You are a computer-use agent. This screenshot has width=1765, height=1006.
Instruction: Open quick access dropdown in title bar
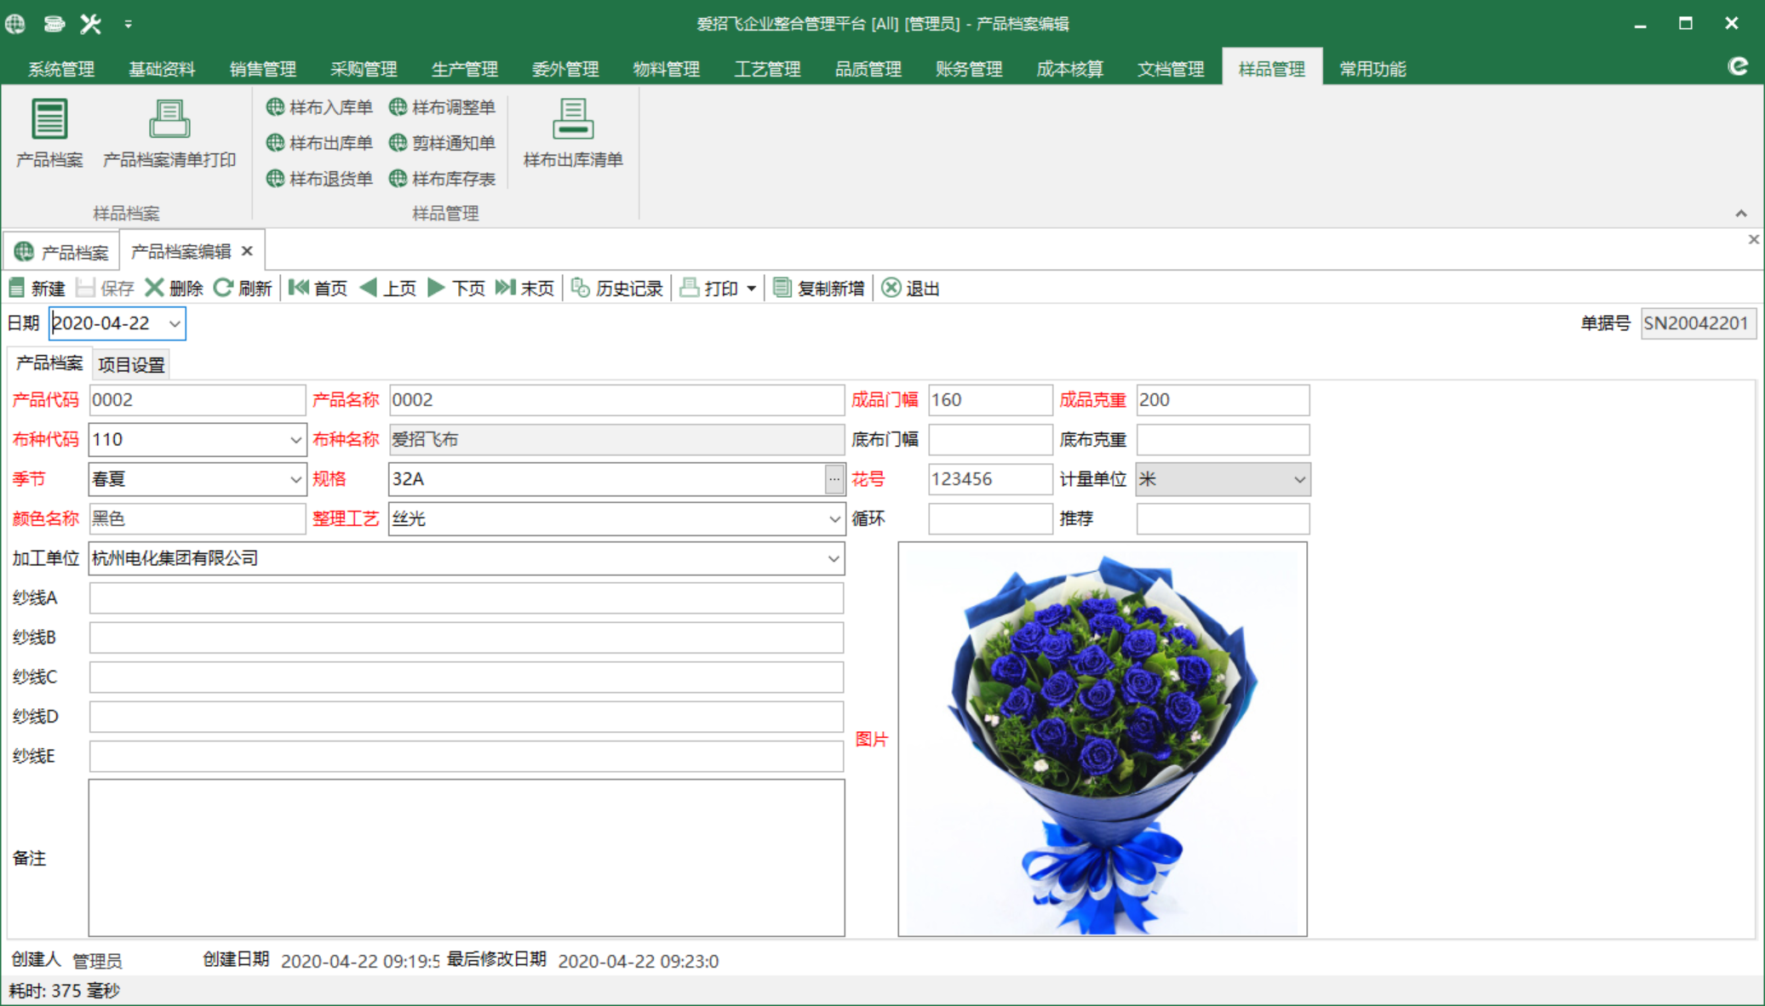coord(128,24)
